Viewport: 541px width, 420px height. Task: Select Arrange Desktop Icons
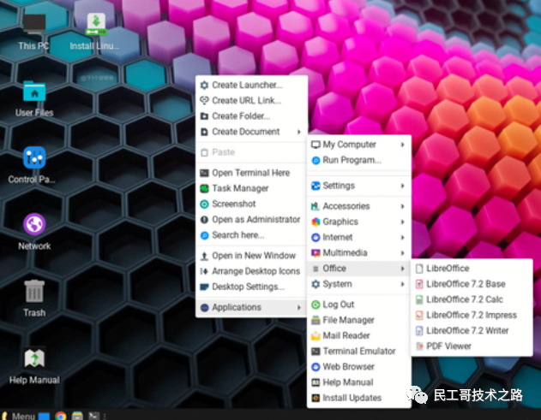(x=251, y=271)
